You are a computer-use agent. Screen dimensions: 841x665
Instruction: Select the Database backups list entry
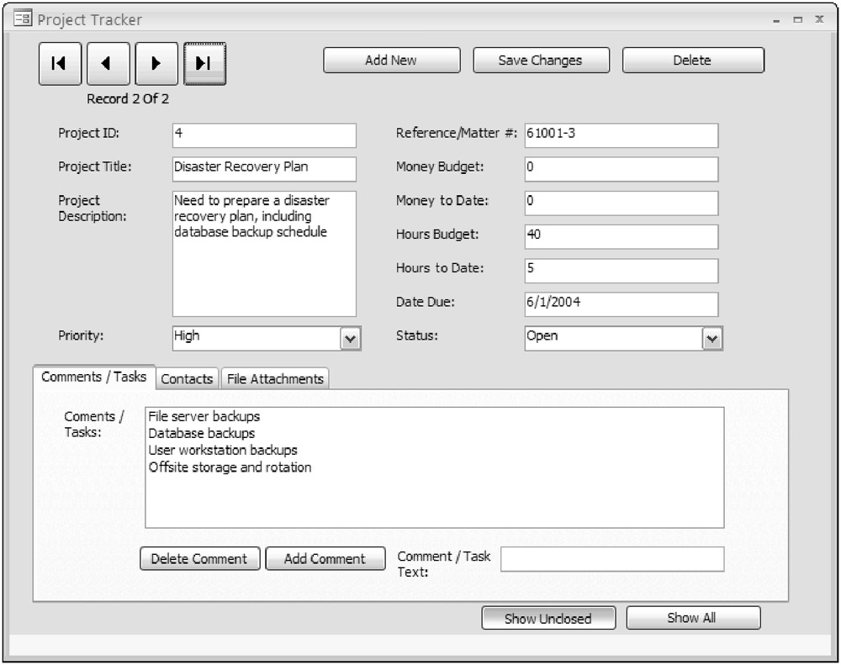click(x=202, y=434)
